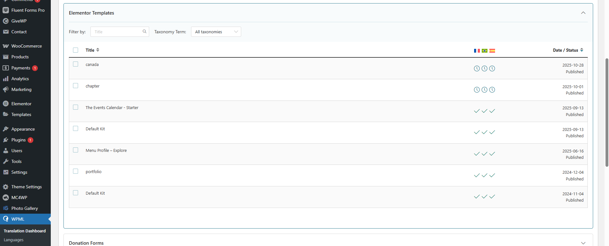Open the Languages submenu link

click(x=14, y=240)
